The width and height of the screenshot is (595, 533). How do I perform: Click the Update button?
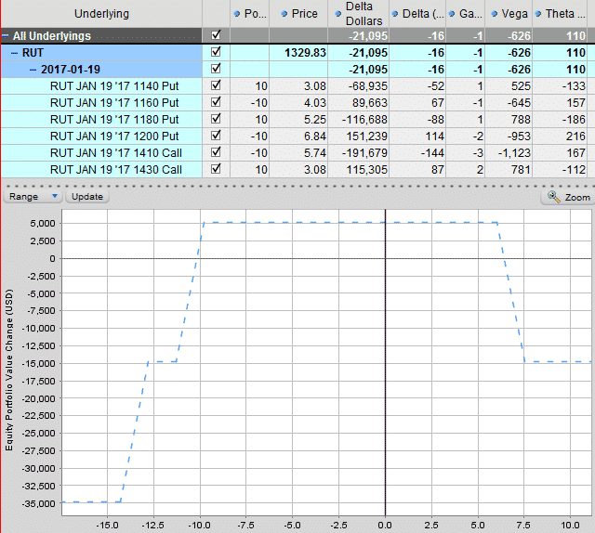87,197
